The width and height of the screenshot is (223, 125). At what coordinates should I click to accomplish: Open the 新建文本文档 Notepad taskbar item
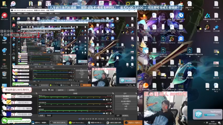[x=96, y=123]
